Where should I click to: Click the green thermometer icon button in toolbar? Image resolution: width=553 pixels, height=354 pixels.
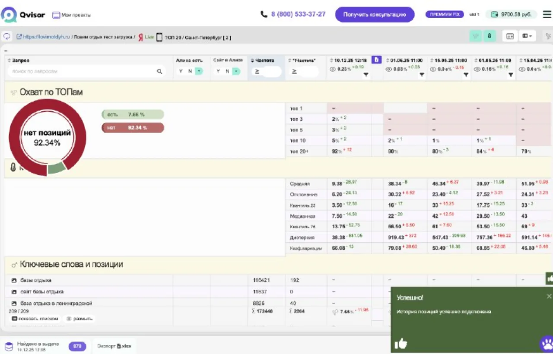point(489,36)
